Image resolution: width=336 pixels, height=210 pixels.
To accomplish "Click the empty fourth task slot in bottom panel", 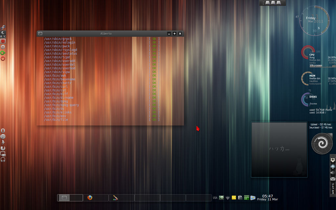I will (x=147, y=198).
